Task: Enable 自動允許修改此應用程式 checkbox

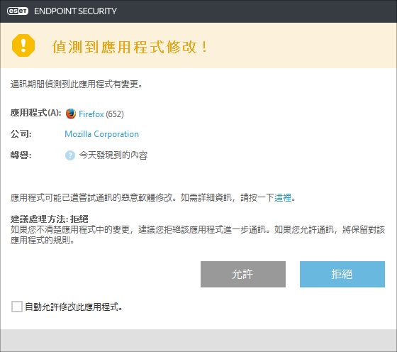Action: tap(17, 307)
